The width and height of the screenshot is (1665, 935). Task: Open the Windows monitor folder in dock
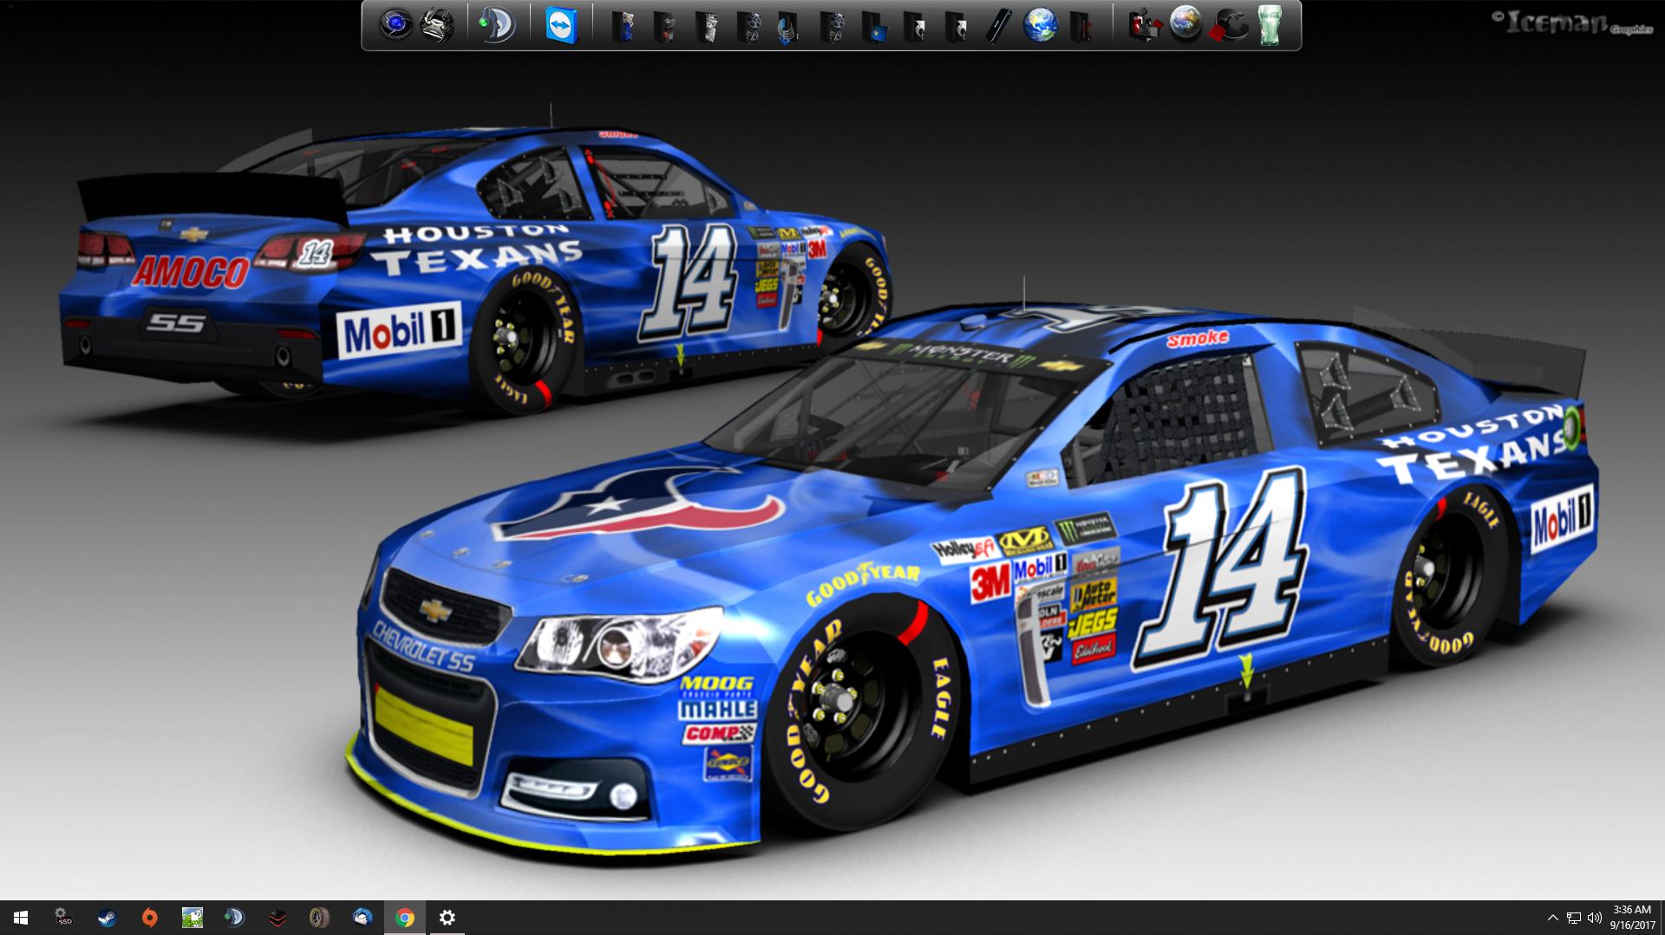point(873,27)
